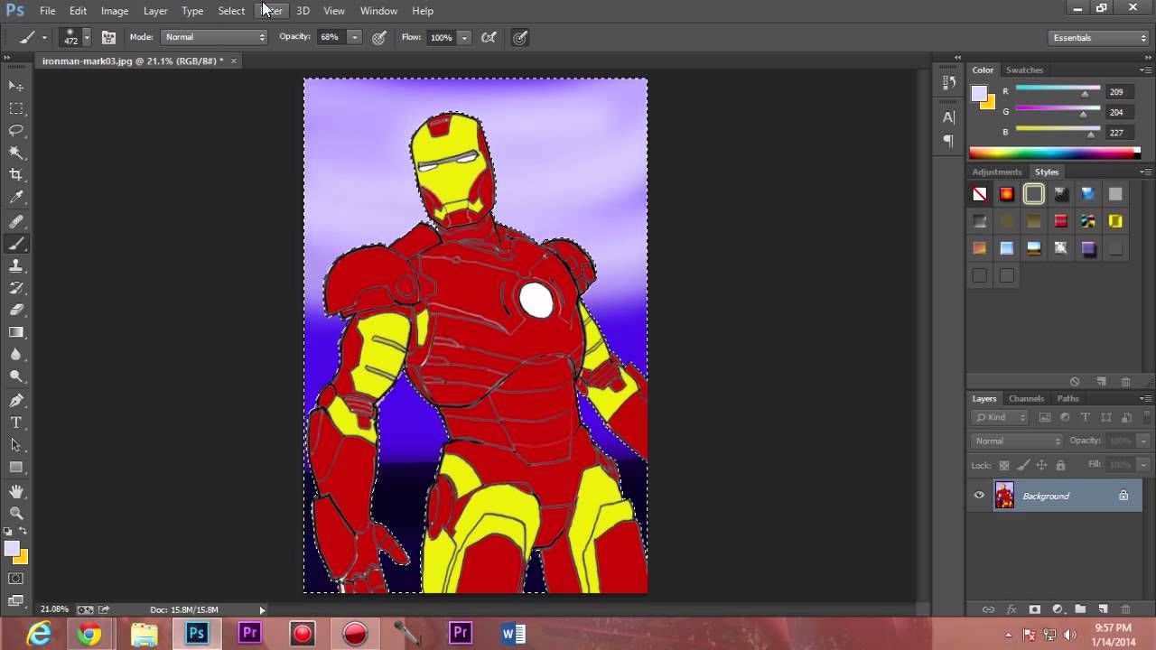Image resolution: width=1156 pixels, height=650 pixels.
Task: Switch to the Channels tab
Action: 1026,399
